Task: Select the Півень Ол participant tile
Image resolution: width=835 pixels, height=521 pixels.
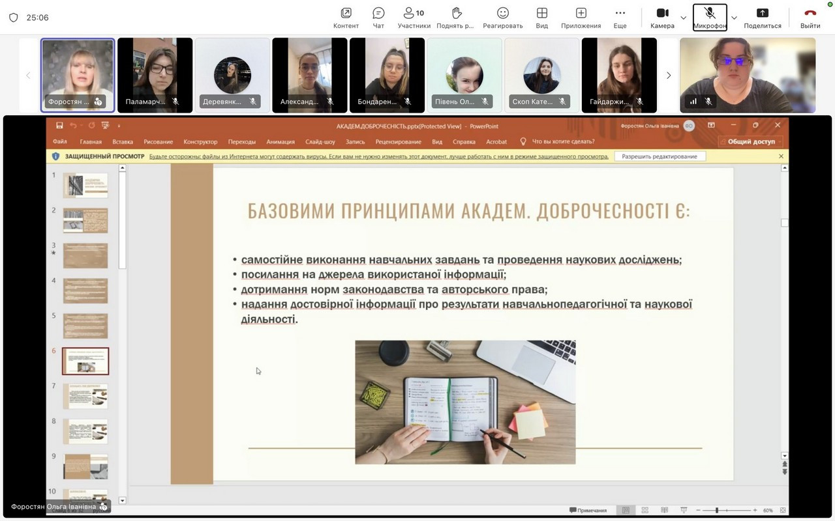Action: pyautogui.click(x=464, y=75)
